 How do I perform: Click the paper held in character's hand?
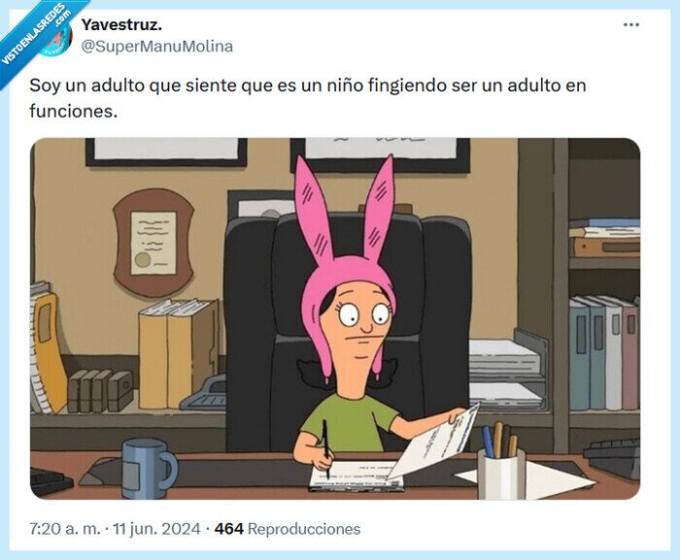click(435, 442)
